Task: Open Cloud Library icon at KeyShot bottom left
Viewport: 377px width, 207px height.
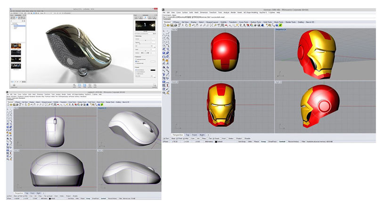Action: pyautogui.click(x=14, y=86)
